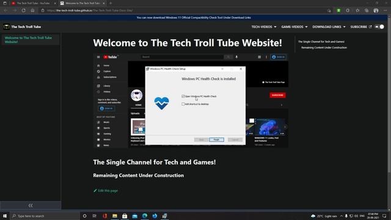Toggle Add shortcut to desktop checkbox

tap(183, 104)
